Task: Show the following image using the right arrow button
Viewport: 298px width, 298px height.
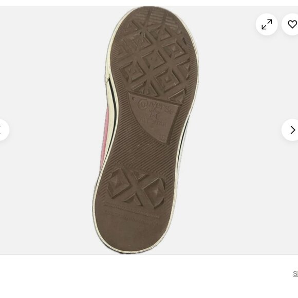Action: [x=290, y=130]
